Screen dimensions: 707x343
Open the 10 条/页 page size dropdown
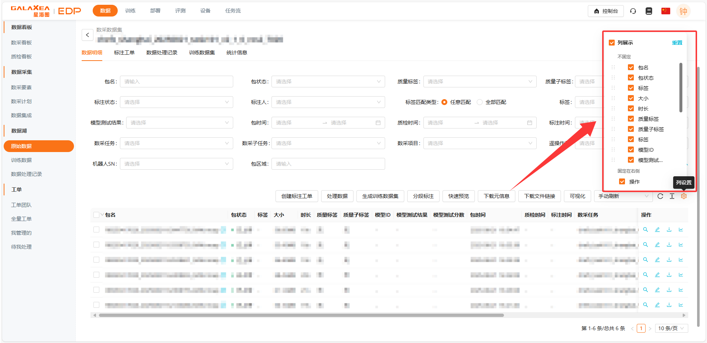671,328
